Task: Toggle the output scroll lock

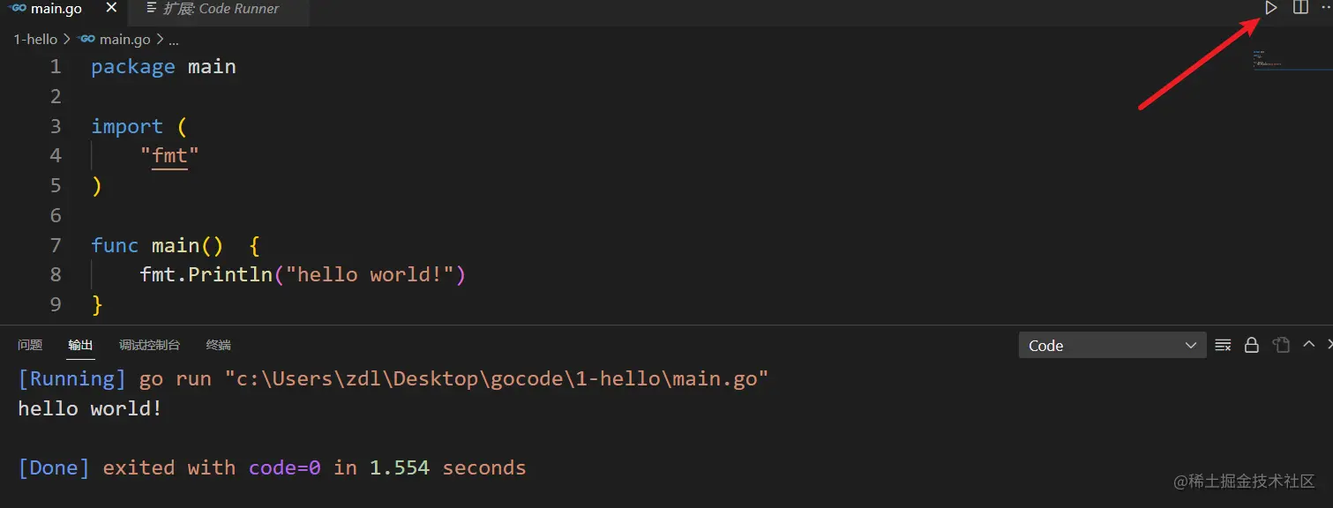Action: click(1251, 345)
